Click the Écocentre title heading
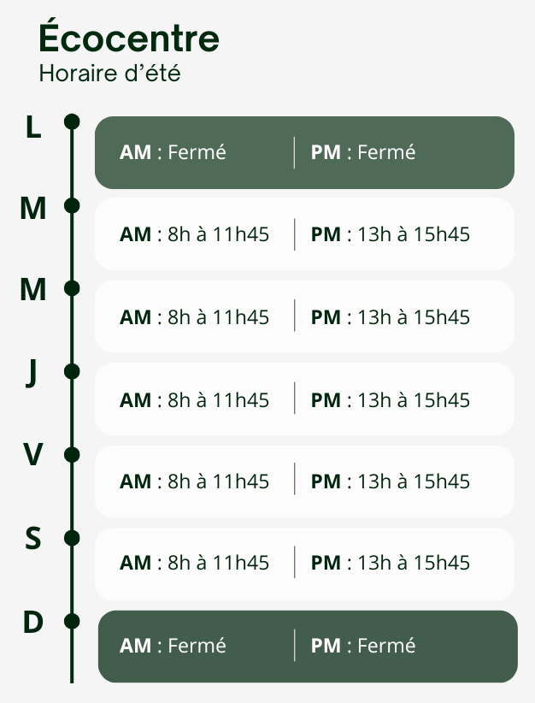 129,38
